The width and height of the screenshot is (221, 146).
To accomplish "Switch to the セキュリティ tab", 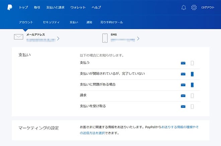I will tap(51, 22).
